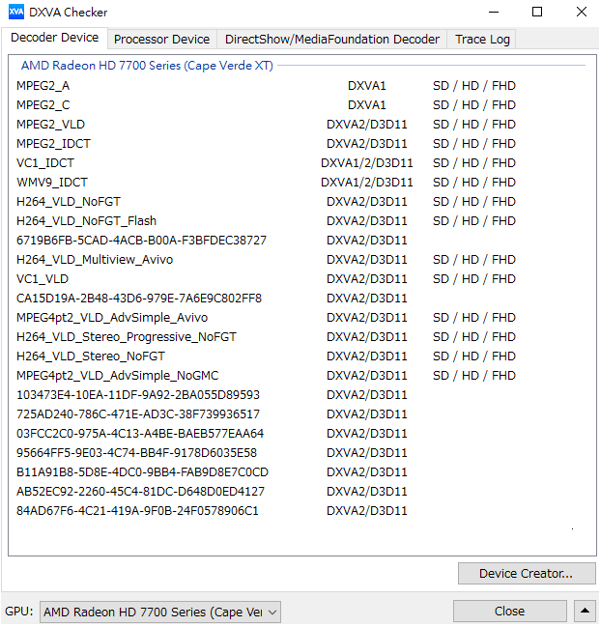Click the Close button at bottom

[509, 611]
